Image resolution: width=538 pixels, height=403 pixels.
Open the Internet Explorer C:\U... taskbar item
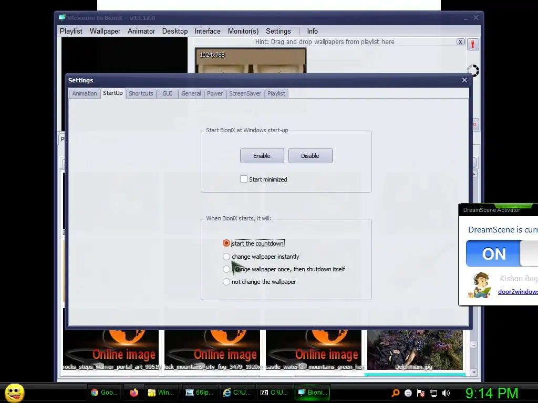click(x=237, y=393)
